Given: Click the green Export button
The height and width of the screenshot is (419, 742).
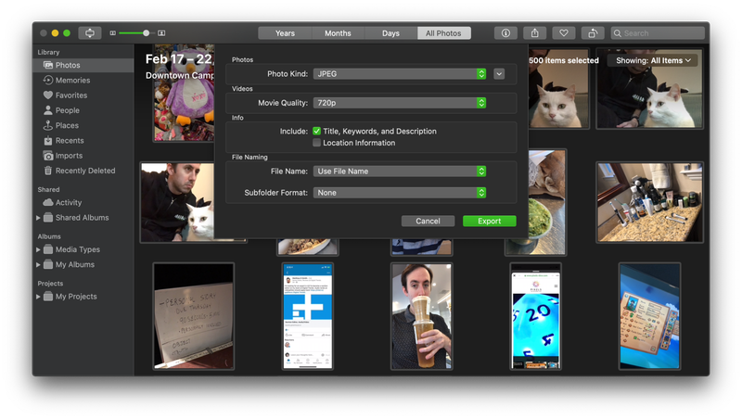Looking at the screenshot, I should click(489, 222).
